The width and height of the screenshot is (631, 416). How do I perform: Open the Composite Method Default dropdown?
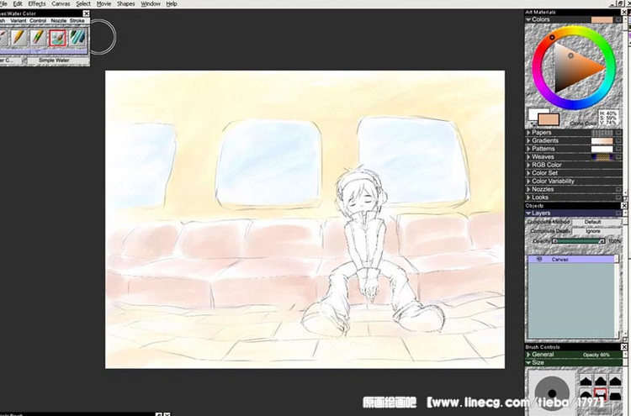pos(597,222)
